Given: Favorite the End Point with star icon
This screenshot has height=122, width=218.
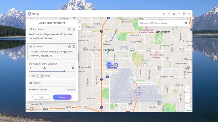Looking at the screenshot, I should [x=69, y=46].
